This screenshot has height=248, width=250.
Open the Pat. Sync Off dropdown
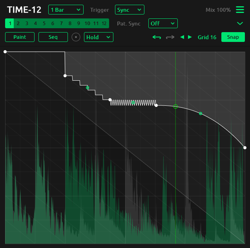163,24
